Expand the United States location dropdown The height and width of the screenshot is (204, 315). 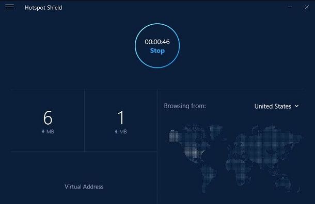[276, 106]
